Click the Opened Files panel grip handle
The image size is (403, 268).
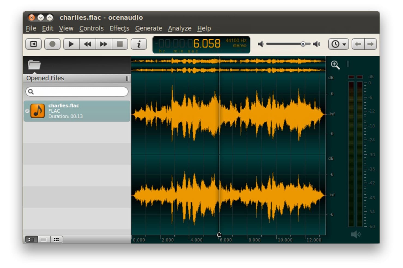click(128, 78)
